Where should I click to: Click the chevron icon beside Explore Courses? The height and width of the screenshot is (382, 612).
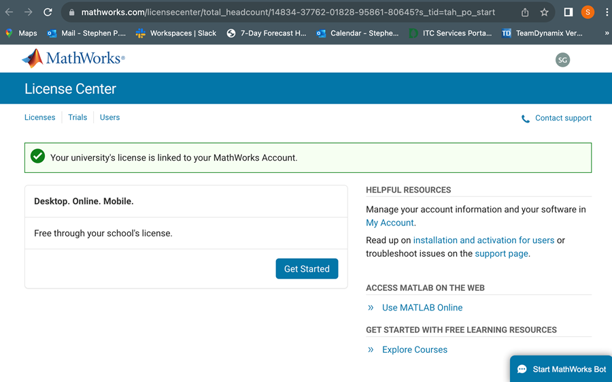tap(371, 349)
